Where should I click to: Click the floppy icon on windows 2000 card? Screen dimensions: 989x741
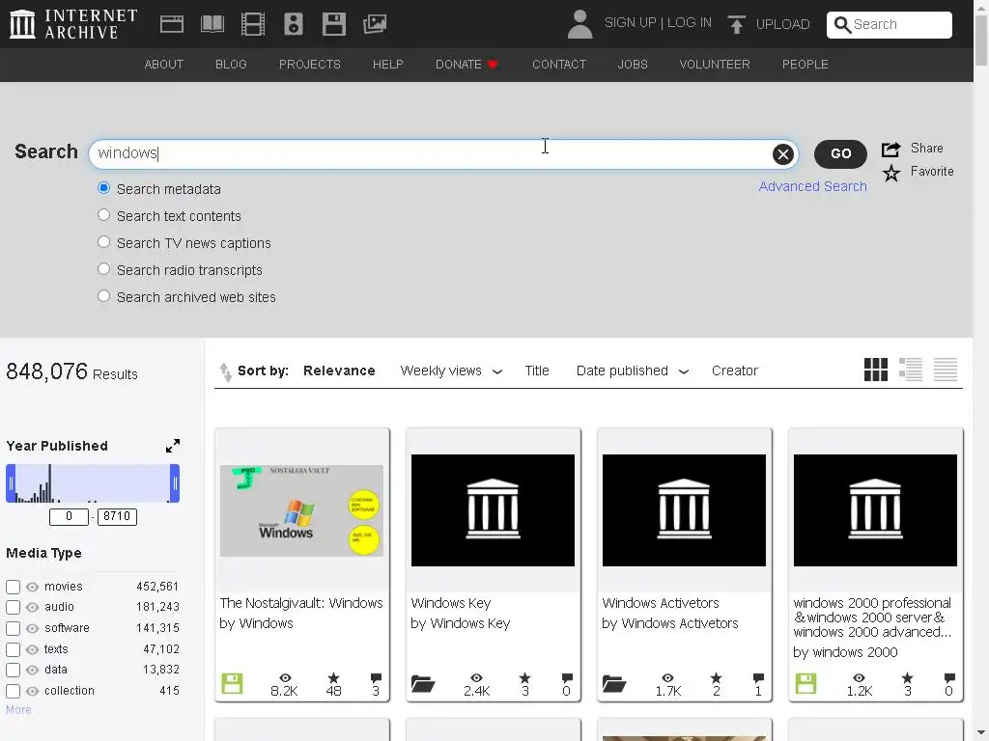805,684
